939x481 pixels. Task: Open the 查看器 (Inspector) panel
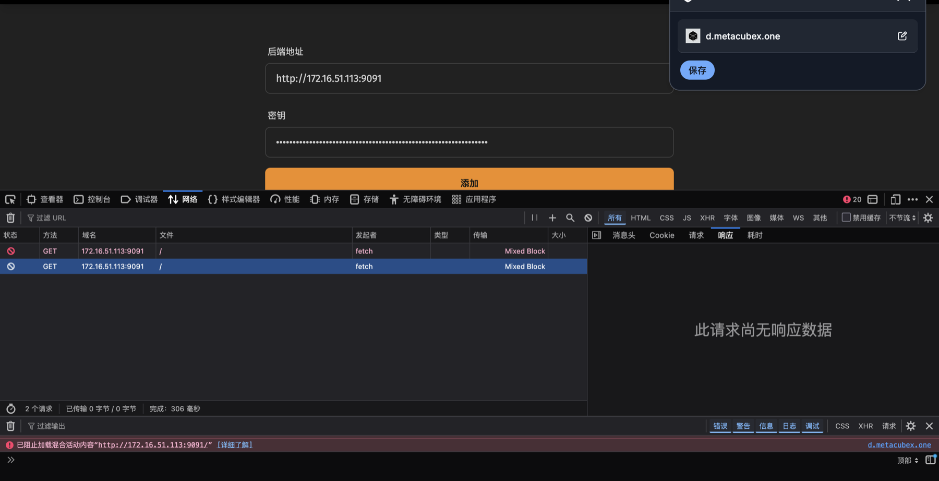tap(45, 199)
